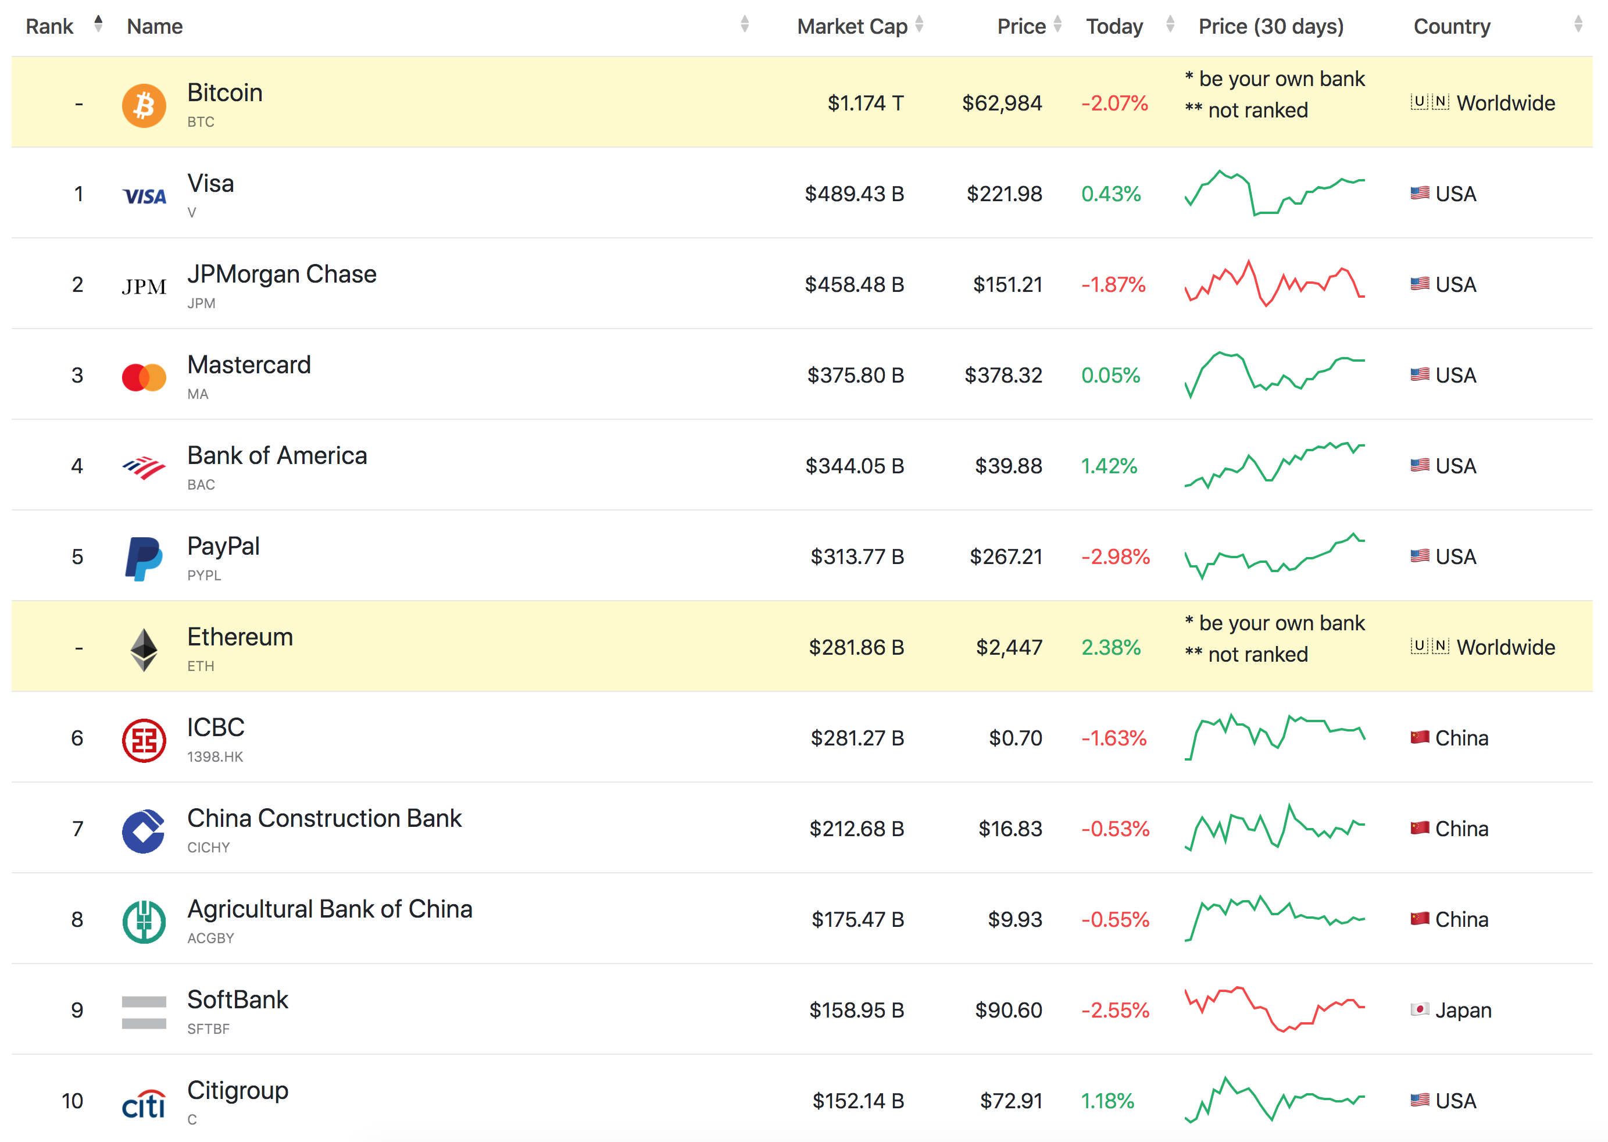Click the USA flag in Citigroup row
This screenshot has width=1608, height=1142.
click(1420, 1101)
